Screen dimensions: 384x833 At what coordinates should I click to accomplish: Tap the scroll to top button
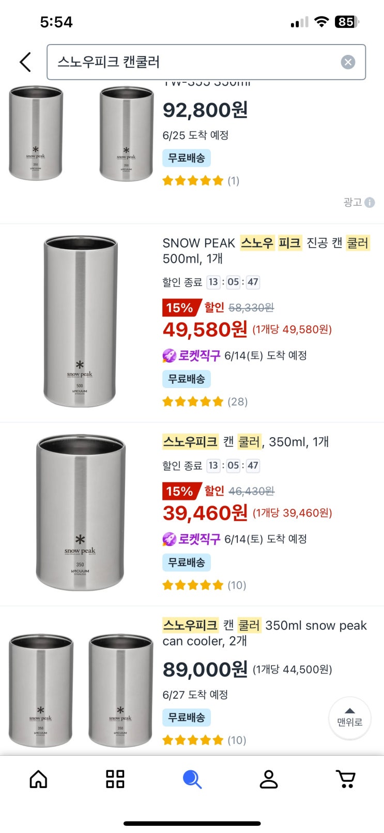[x=350, y=717]
